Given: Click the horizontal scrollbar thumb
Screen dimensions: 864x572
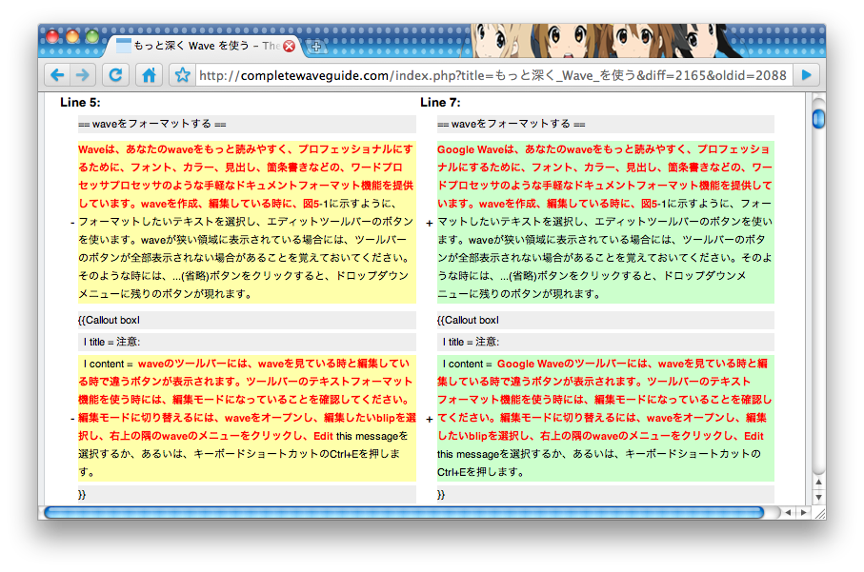Looking at the screenshot, I should pos(404,513).
